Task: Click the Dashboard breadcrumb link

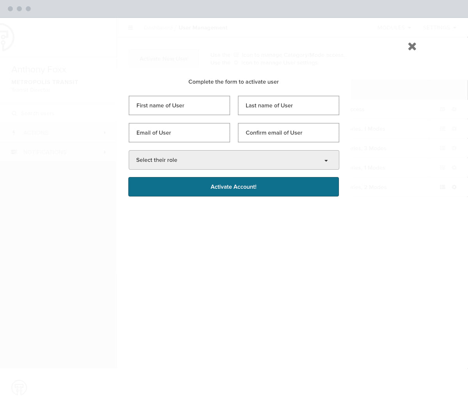Action: coord(158,28)
